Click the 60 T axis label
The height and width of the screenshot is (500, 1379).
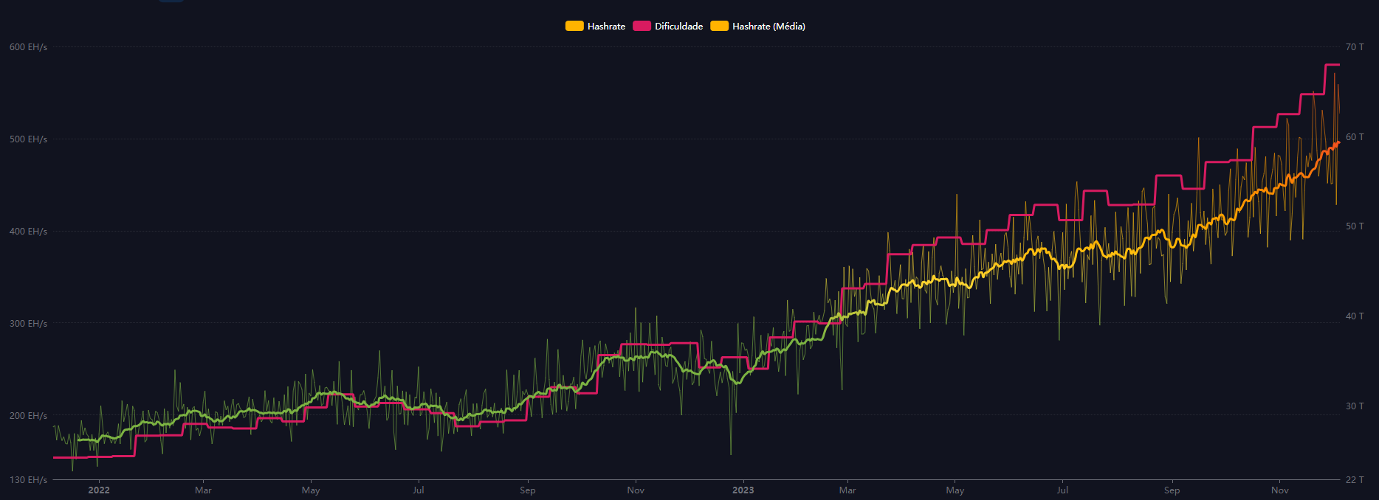click(x=1354, y=137)
